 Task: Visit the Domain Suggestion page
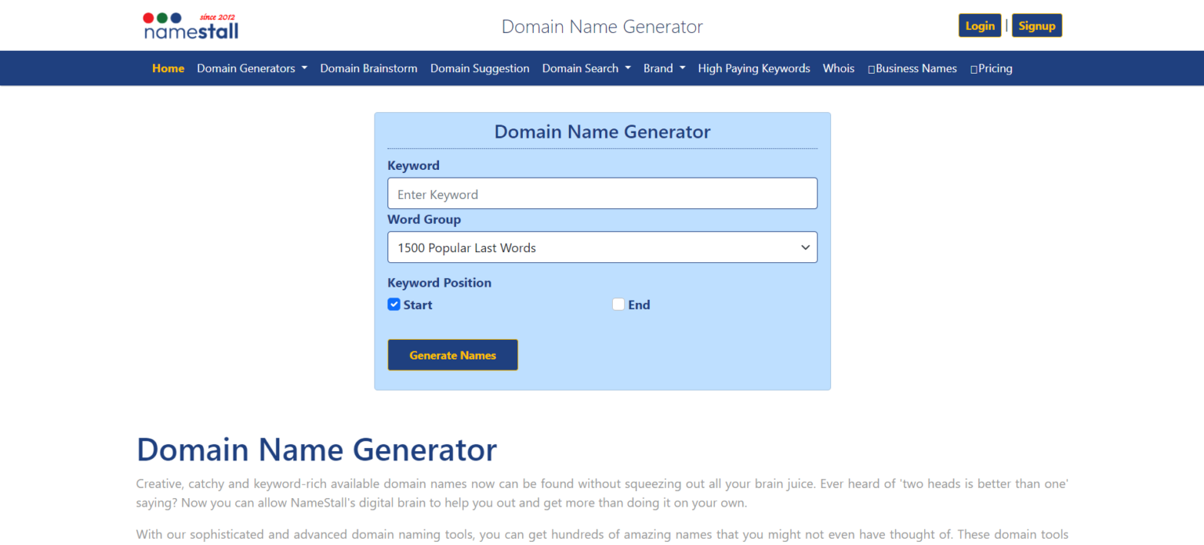point(480,68)
